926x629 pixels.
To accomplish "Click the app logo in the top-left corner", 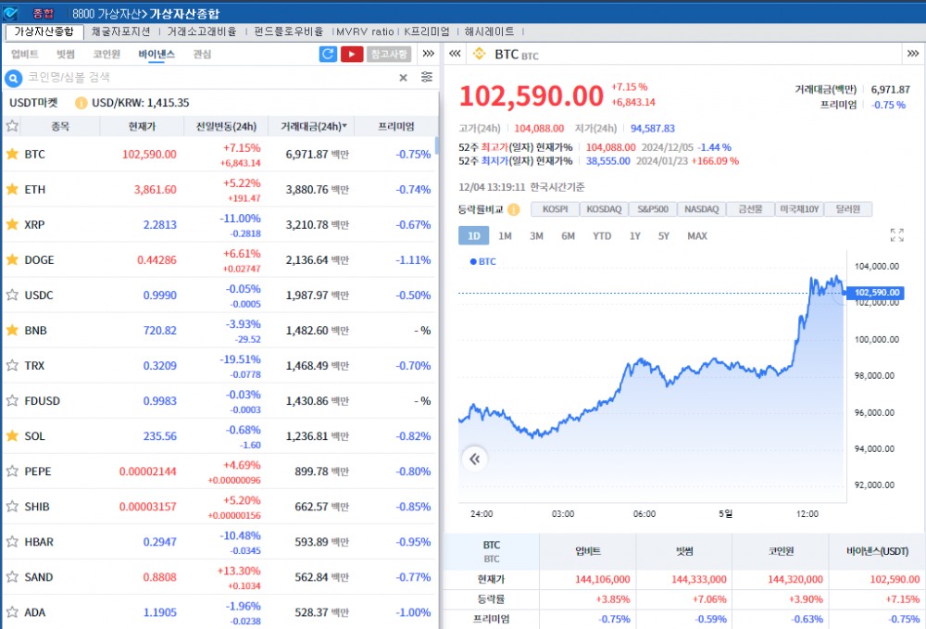I will (11, 12).
